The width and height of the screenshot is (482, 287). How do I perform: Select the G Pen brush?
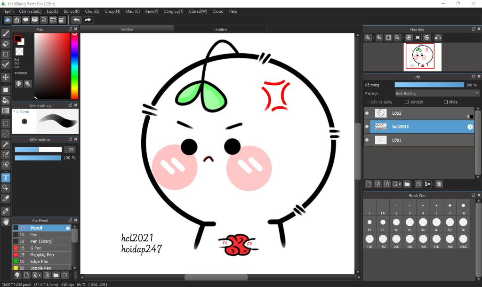(42, 248)
